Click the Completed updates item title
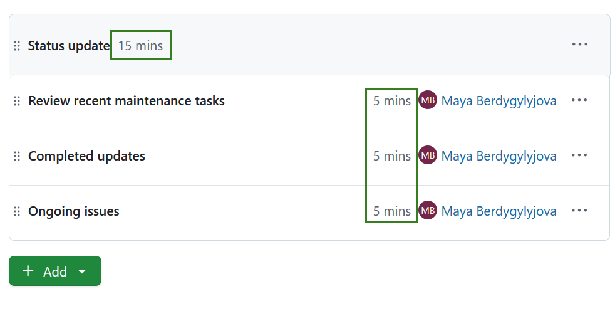The width and height of the screenshot is (615, 311). coord(86,156)
